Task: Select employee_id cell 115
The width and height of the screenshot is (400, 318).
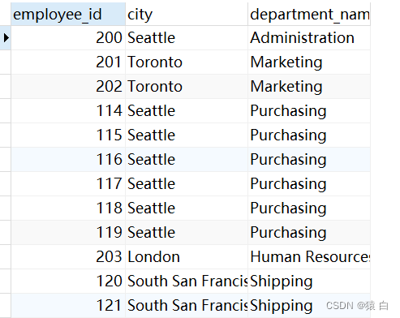Action: coord(68,135)
